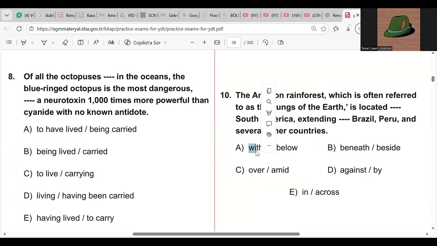Click answer 'having lived / to carry'
Image resolution: width=437 pixels, height=246 pixels.
(x=75, y=218)
